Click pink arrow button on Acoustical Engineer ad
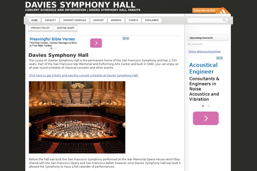 pyautogui.click(x=206, y=118)
